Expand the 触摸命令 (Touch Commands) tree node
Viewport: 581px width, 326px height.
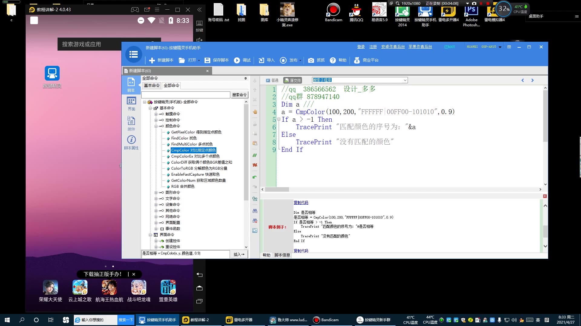point(156,114)
